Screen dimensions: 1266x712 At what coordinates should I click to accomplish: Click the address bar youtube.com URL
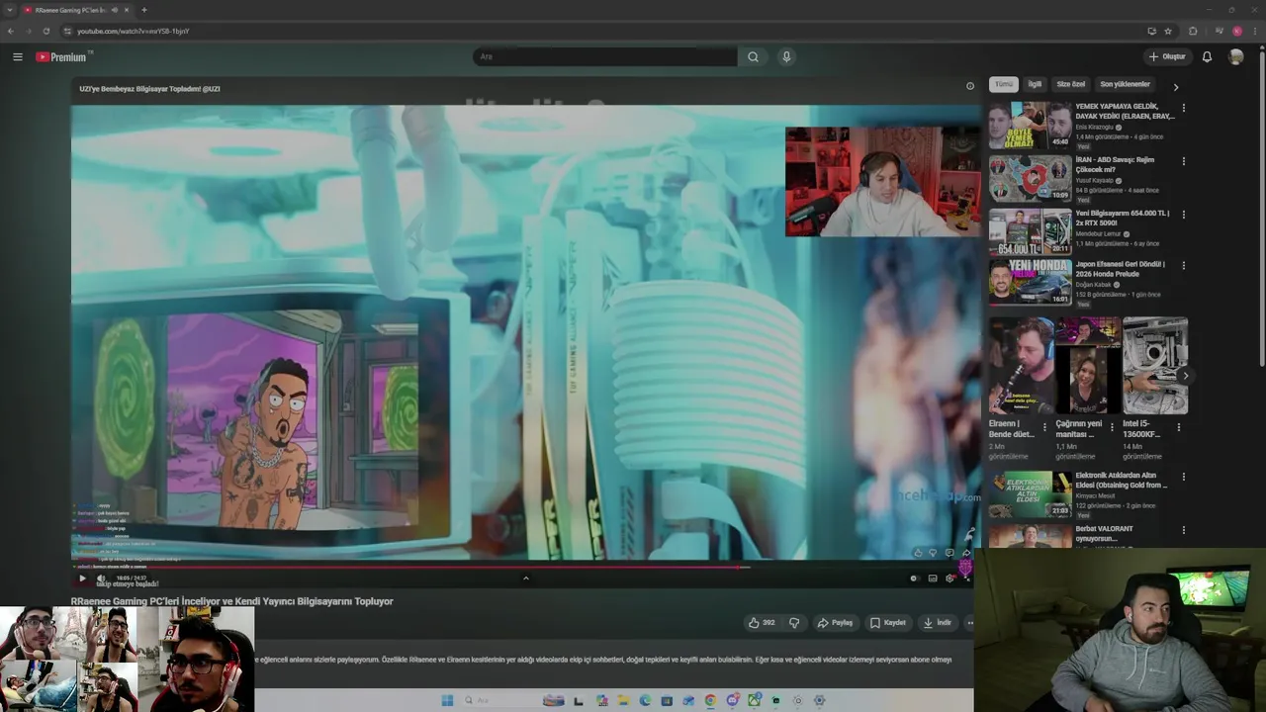point(134,31)
